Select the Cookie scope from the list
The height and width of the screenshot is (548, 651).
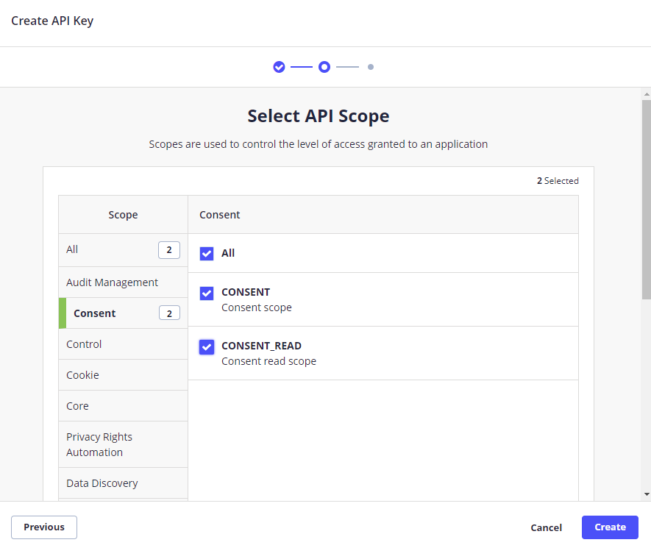click(82, 374)
